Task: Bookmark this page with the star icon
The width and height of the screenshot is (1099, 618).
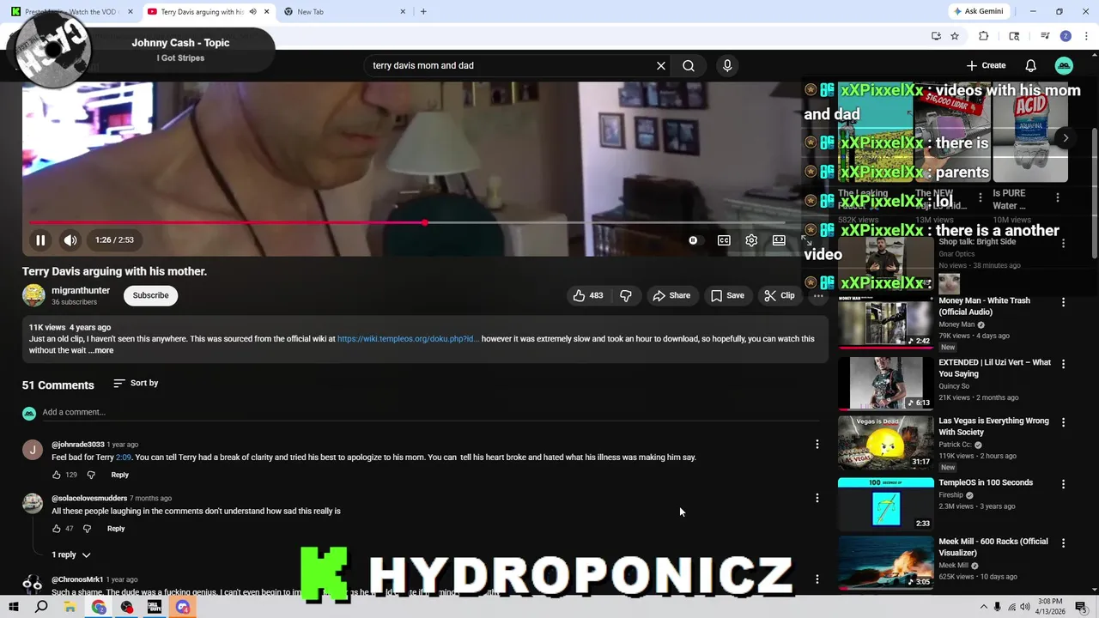Action: pos(955,36)
